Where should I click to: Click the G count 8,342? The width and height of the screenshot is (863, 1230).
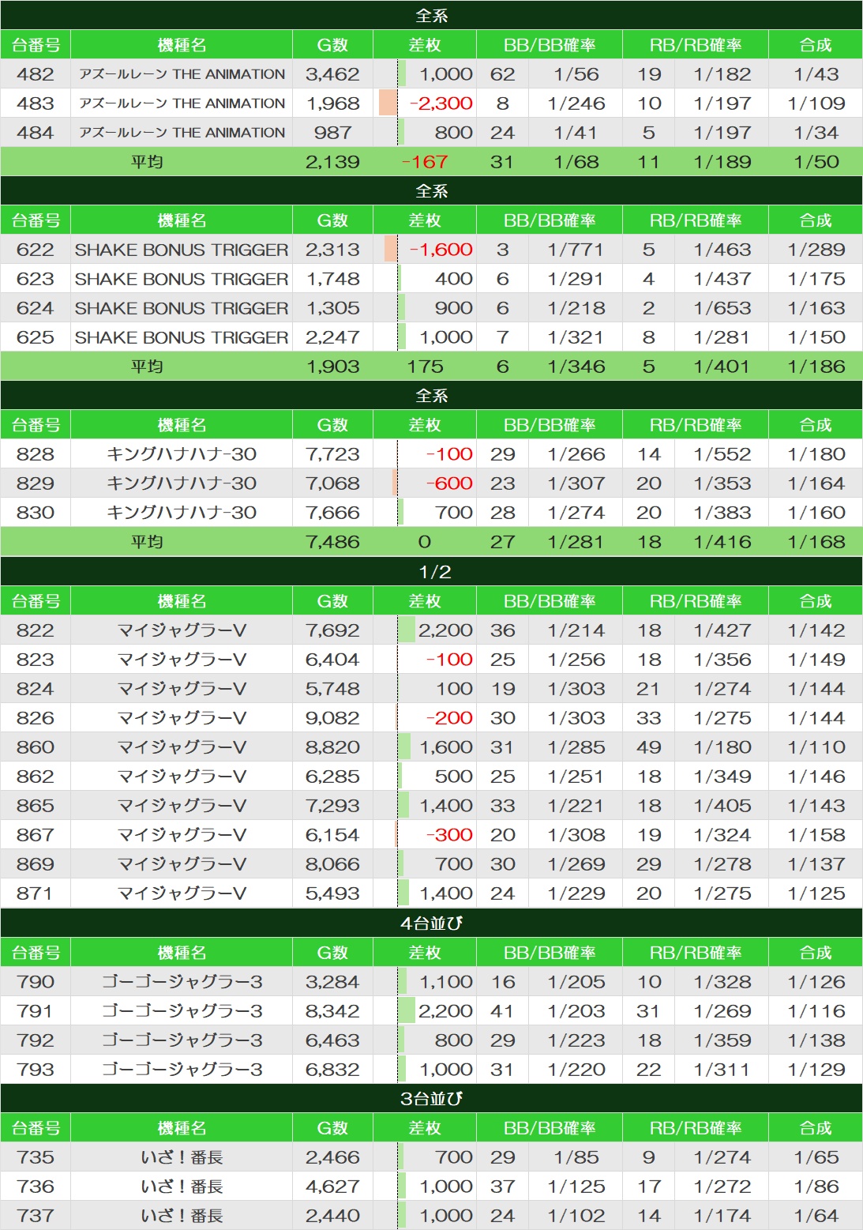point(332,1011)
